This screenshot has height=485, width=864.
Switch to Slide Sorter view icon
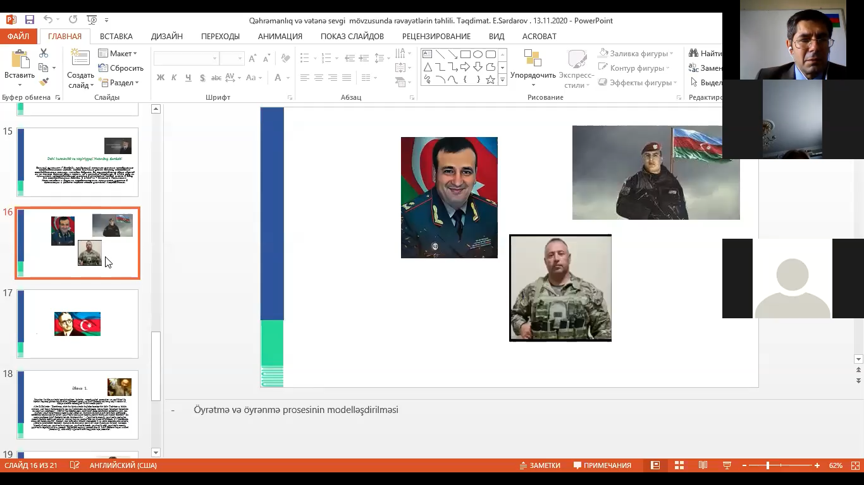click(679, 465)
